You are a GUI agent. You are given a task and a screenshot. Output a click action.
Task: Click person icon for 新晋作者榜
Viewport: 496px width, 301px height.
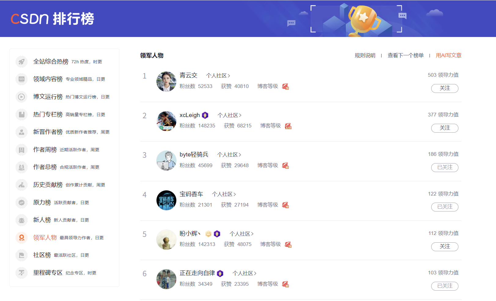(x=21, y=132)
